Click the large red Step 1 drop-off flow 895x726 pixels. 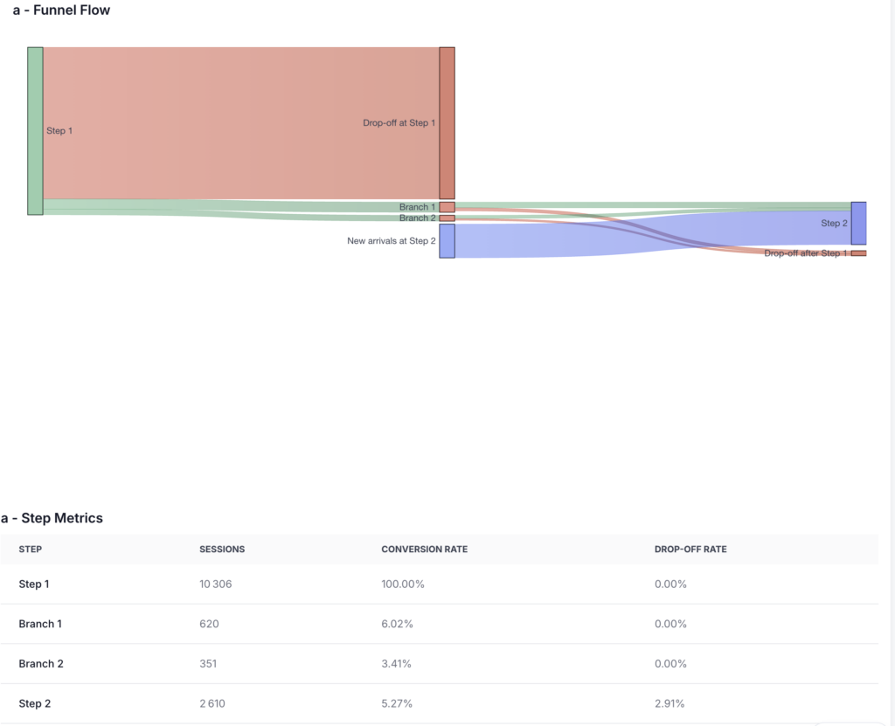pos(240,123)
